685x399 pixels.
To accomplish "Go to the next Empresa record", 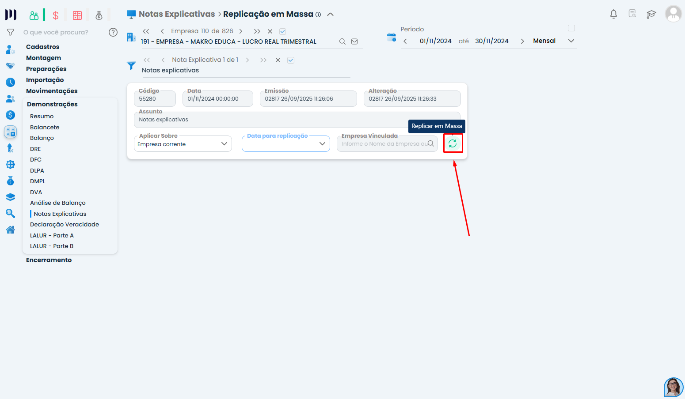I will coord(241,31).
